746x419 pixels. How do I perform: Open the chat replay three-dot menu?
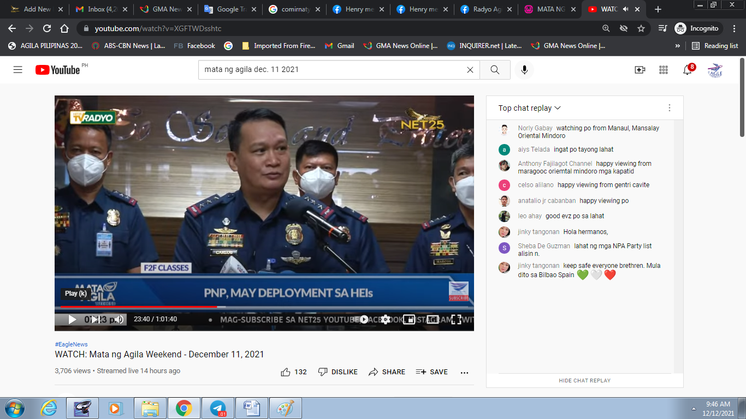(x=669, y=108)
